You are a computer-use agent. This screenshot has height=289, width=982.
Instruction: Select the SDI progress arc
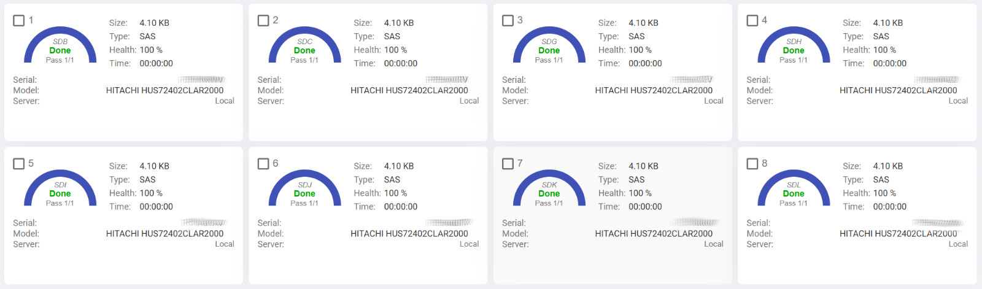pos(60,188)
